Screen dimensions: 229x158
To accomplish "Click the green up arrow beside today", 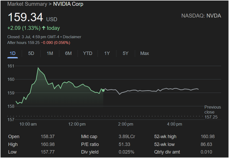I will (44, 28).
